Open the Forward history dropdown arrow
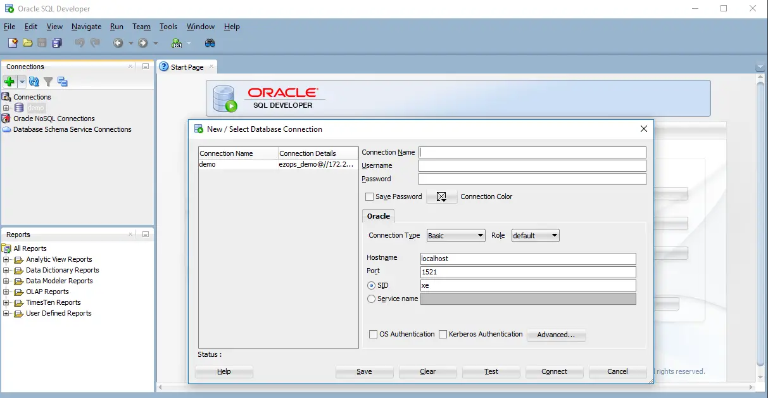This screenshot has width=768, height=398. (156, 43)
